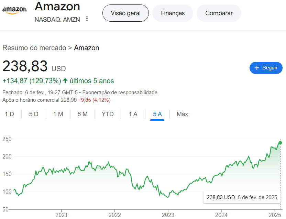The width and height of the screenshot is (286, 219).
Task: Show the YTD chart range
Action: (108, 114)
